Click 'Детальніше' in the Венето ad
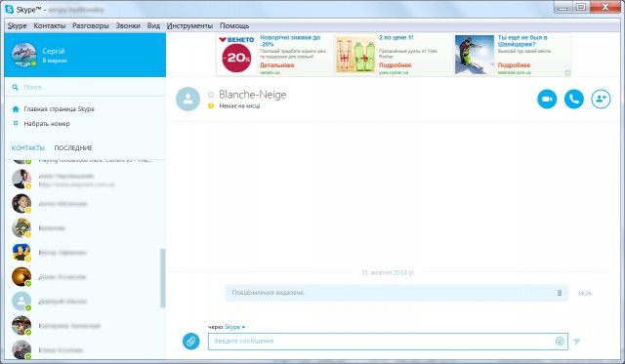This screenshot has width=625, height=364. point(277,65)
